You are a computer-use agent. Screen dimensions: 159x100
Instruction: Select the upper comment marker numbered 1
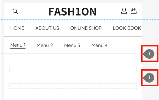click(149, 54)
